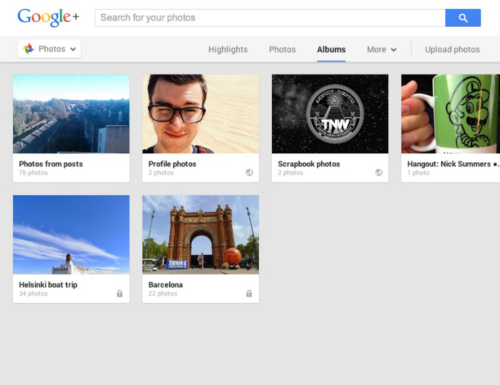Click the lock icon on Helsinki boat trip
The width and height of the screenshot is (500, 385).
point(120,293)
